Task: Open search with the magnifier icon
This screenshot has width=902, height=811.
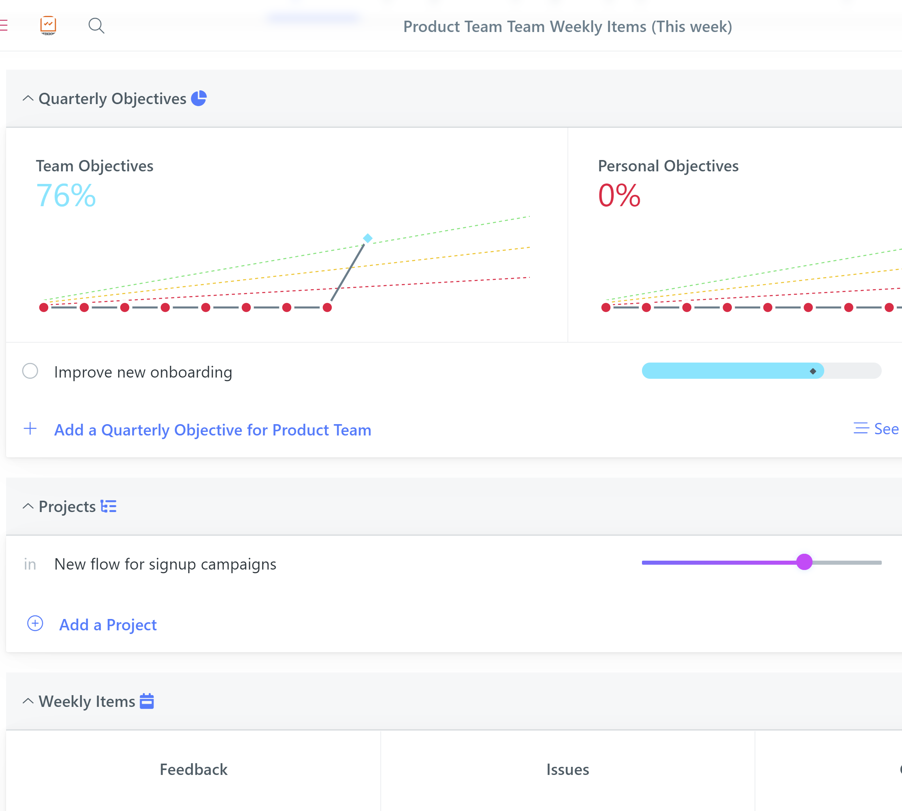Action: point(96,26)
